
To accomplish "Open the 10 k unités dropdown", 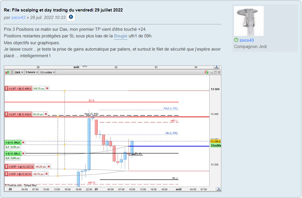I will click(x=47, y=72).
